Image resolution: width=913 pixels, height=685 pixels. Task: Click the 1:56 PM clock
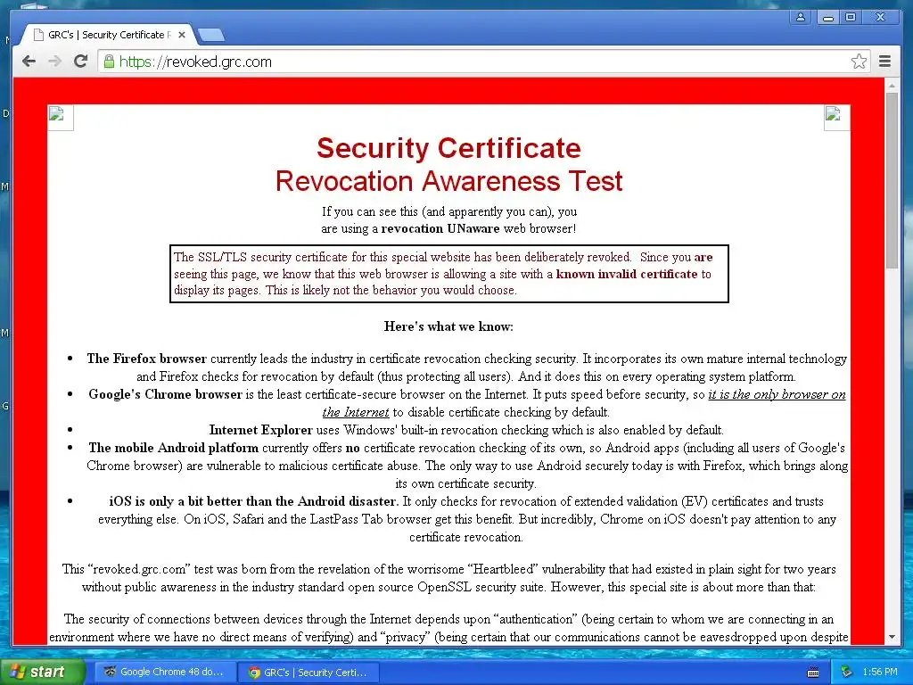(x=880, y=673)
